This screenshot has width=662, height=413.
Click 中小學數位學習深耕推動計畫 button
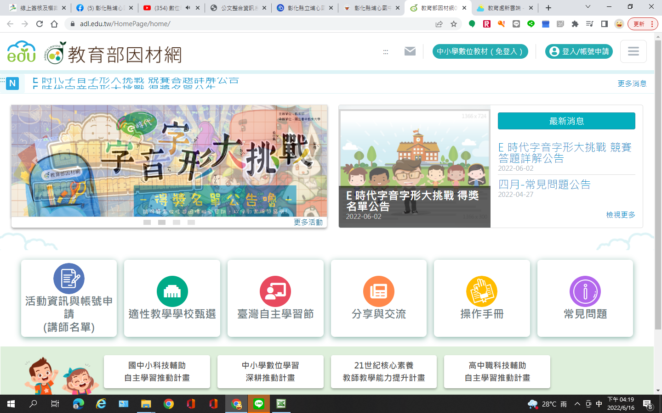coord(270,372)
